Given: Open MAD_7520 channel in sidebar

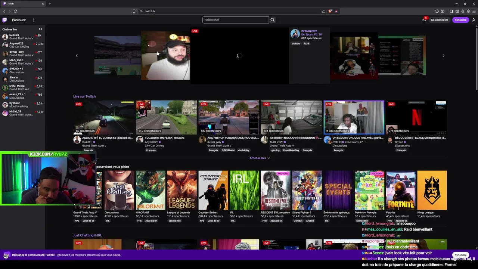Looking at the screenshot, I should (22, 62).
